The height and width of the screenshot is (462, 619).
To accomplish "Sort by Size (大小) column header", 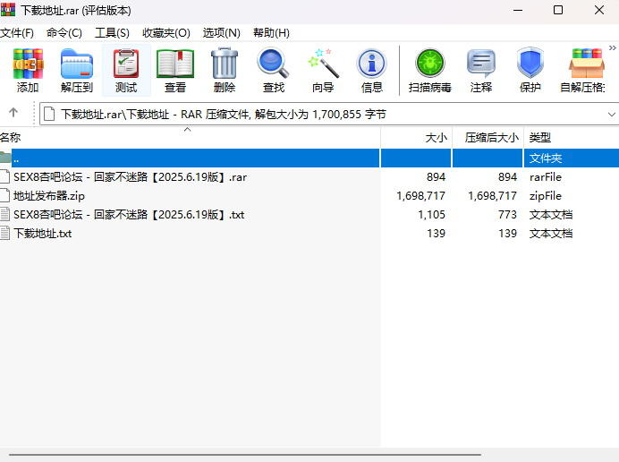I will tap(436, 138).
